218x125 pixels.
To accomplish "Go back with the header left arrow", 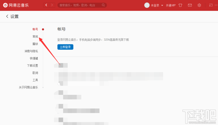I will click(46, 5).
